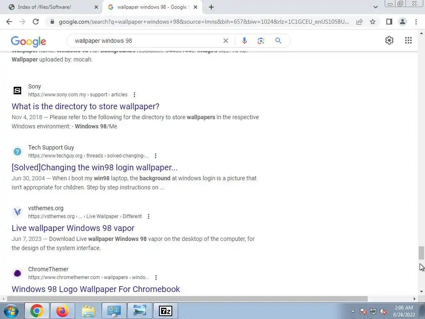The height and width of the screenshot is (319, 425).
Task: Open the Windows Start menu
Action: point(11,311)
